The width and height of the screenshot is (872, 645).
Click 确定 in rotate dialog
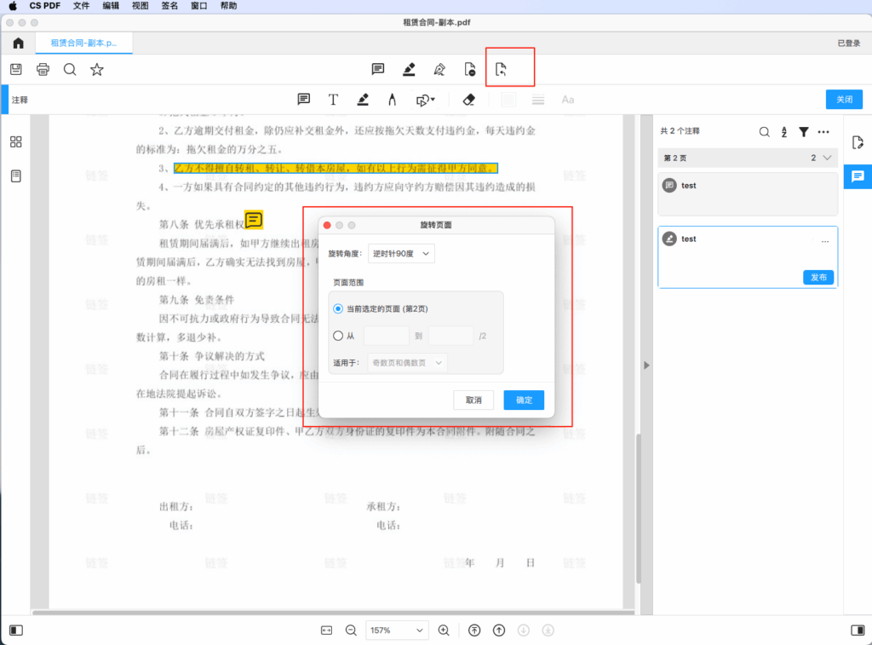click(524, 400)
